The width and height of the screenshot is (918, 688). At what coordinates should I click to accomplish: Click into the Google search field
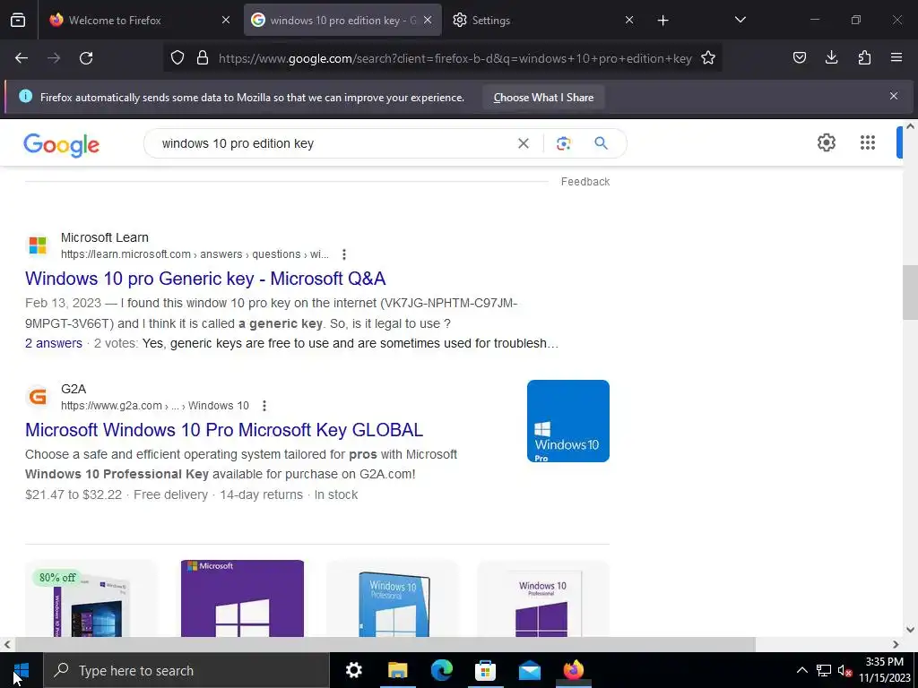(x=335, y=143)
